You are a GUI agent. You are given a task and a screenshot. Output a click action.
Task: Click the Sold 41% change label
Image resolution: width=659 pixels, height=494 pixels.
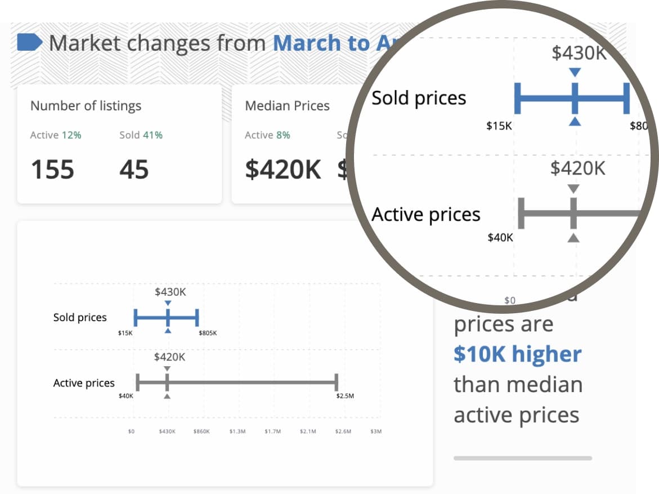(x=141, y=135)
